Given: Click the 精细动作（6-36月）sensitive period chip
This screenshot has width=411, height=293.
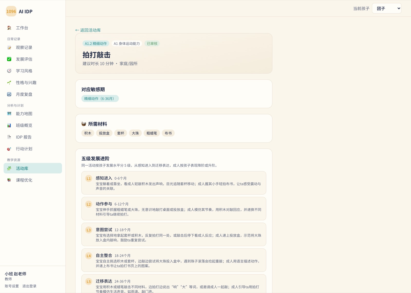Looking at the screenshot, I should tap(100, 98).
